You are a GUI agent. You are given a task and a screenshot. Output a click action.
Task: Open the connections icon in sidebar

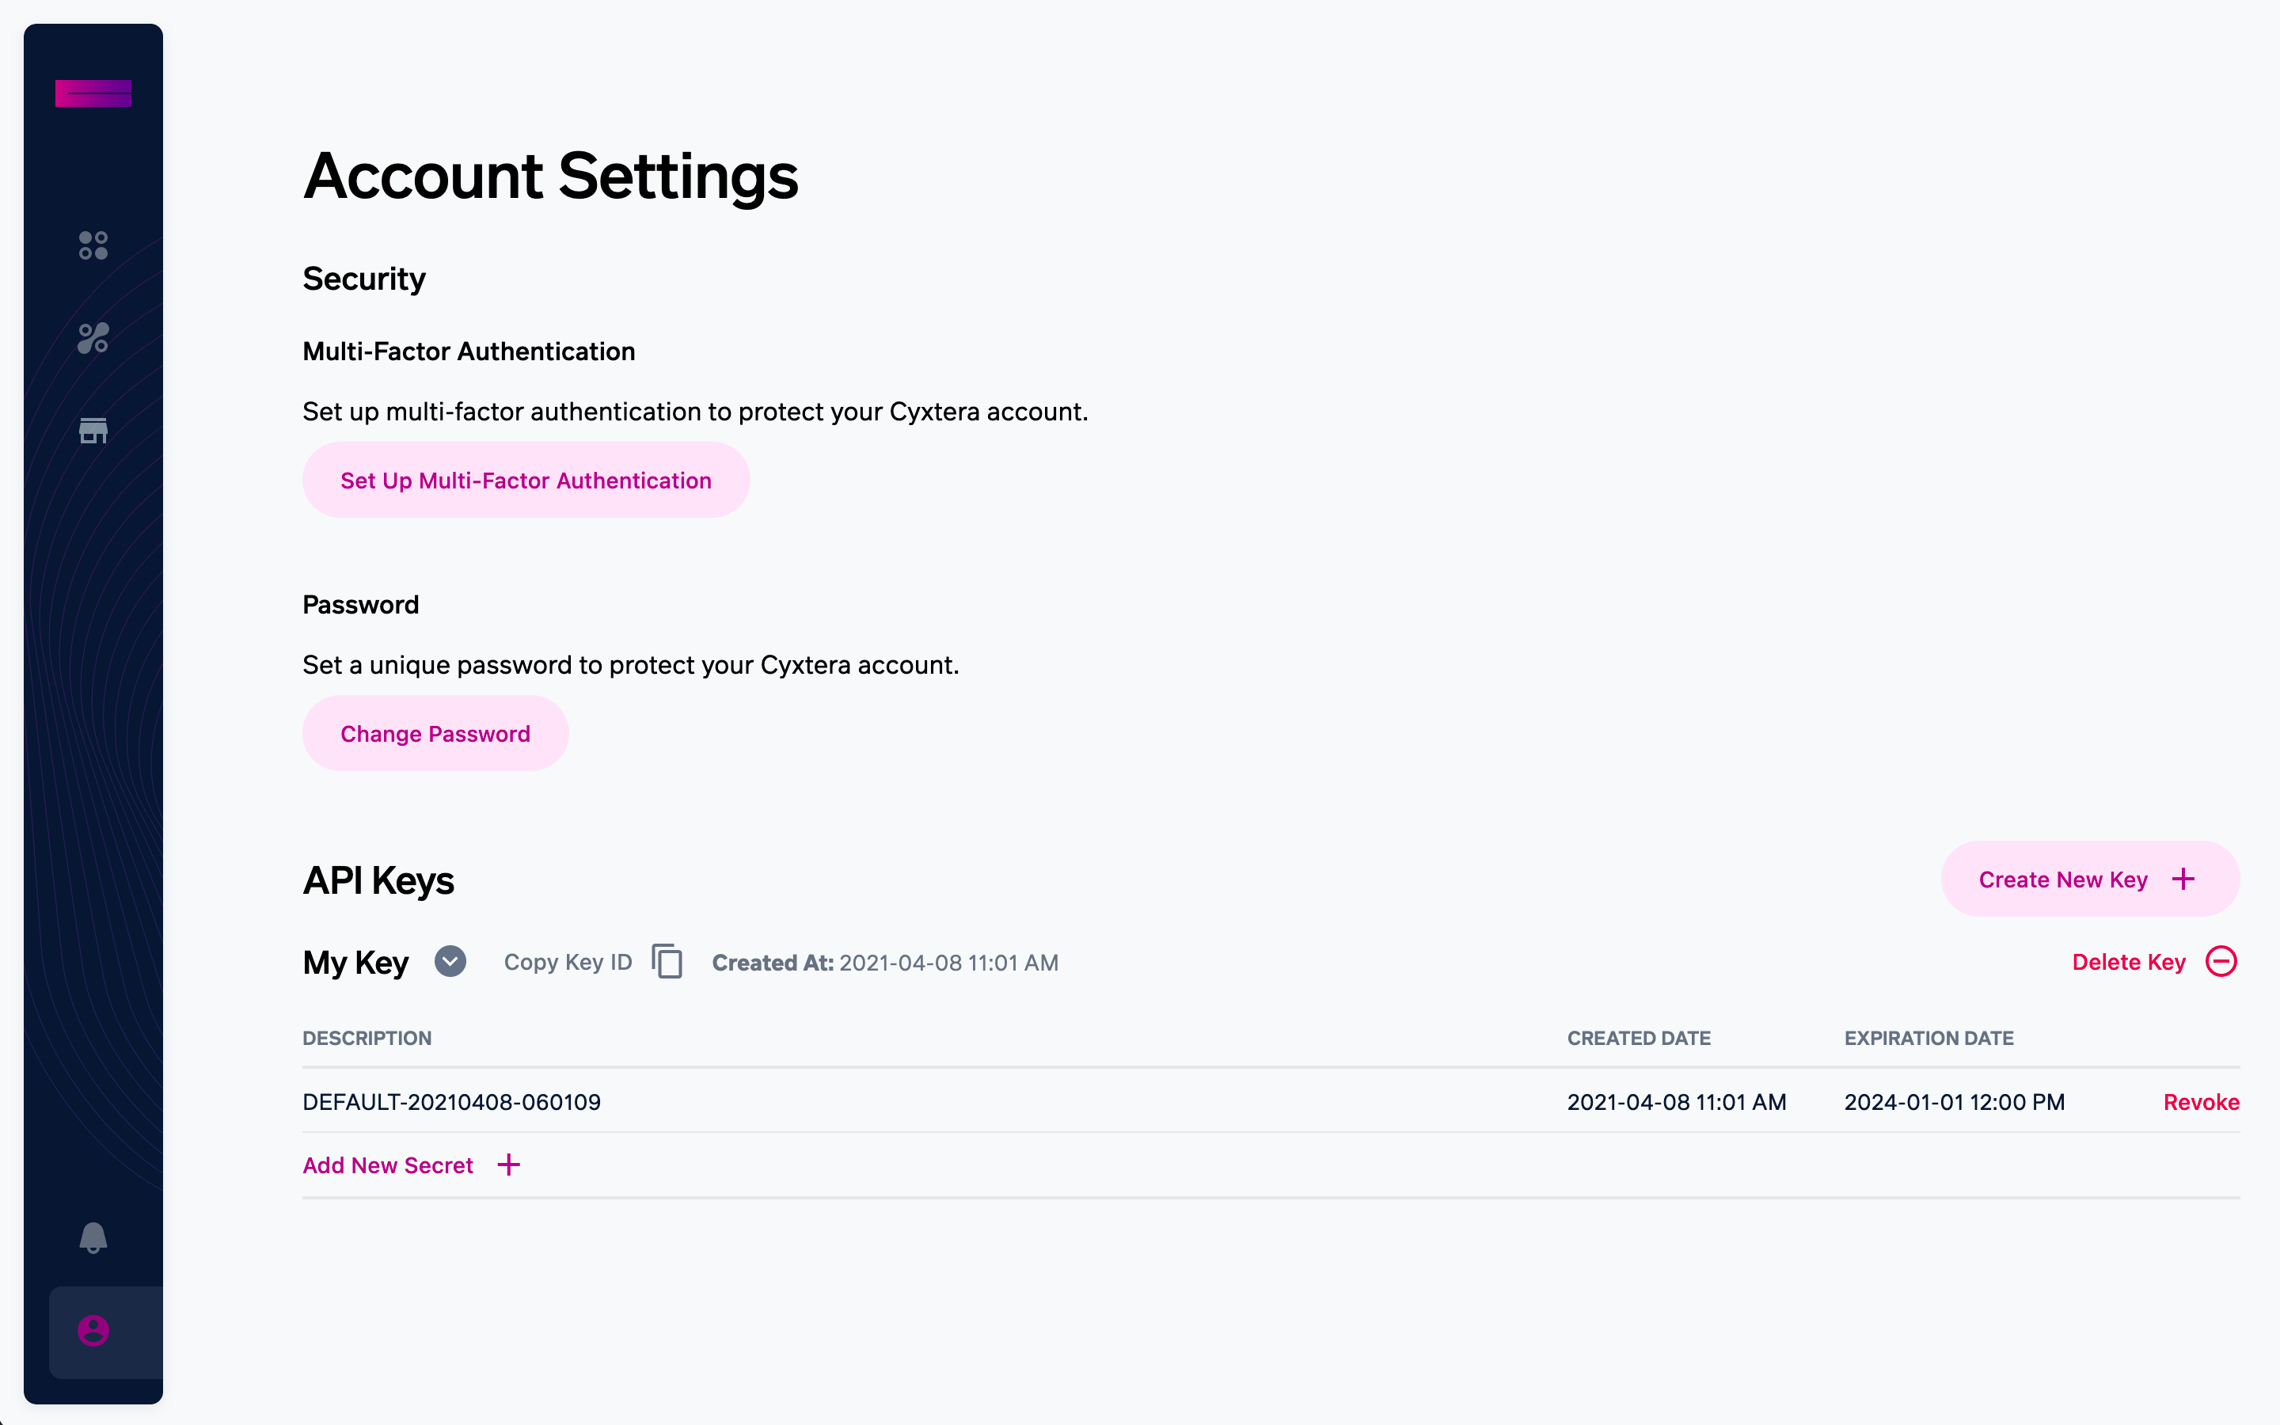pos(93,338)
